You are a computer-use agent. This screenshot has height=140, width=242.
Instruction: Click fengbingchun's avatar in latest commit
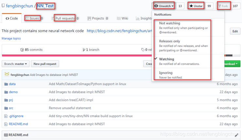[x=7, y=74]
